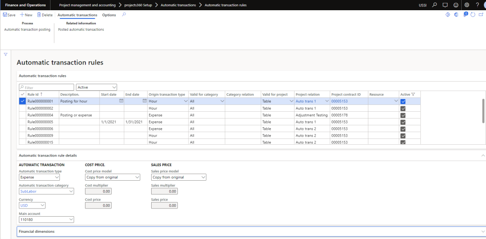
Task: Open Posted automatic transactions link
Action: click(81, 30)
